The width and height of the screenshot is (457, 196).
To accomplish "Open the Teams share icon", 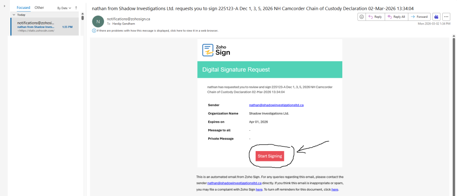I will 436,17.
